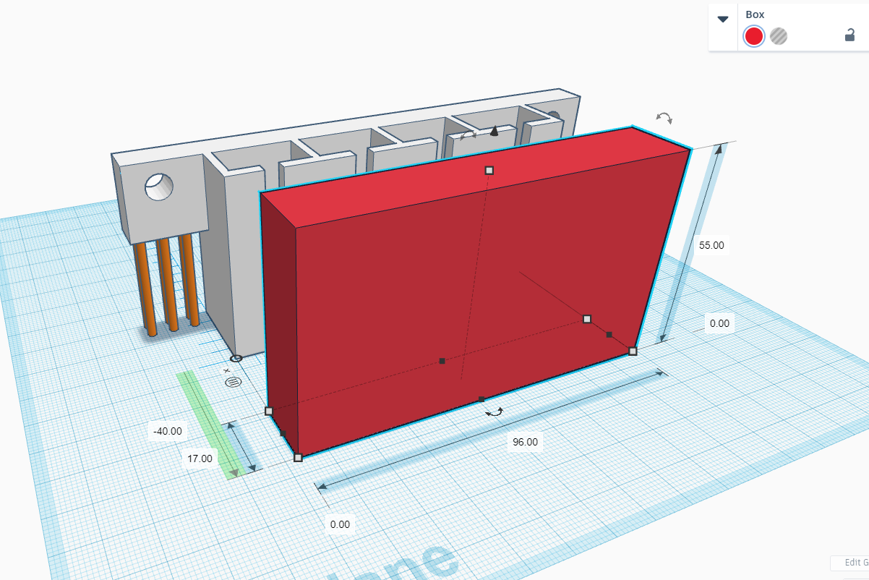Click the black cone lift handle on the heatsink

[495, 131]
